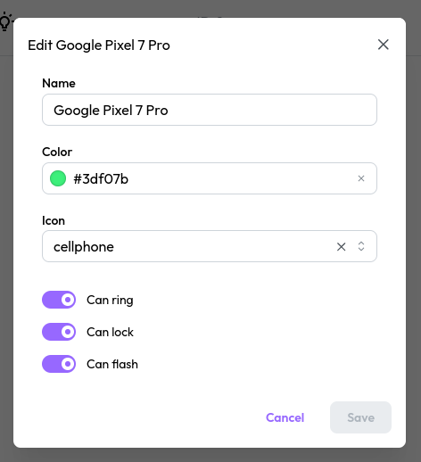The height and width of the screenshot is (462, 421).
Task: Save the device changes
Action: (x=360, y=417)
